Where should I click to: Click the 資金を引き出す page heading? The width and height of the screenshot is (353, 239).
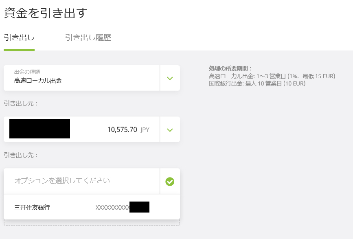[x=46, y=13]
